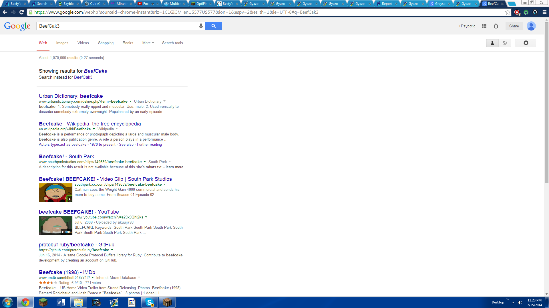549x308 pixels.
Task: Open Microsoft Word from taskbar
Action: pyautogui.click(x=61, y=302)
